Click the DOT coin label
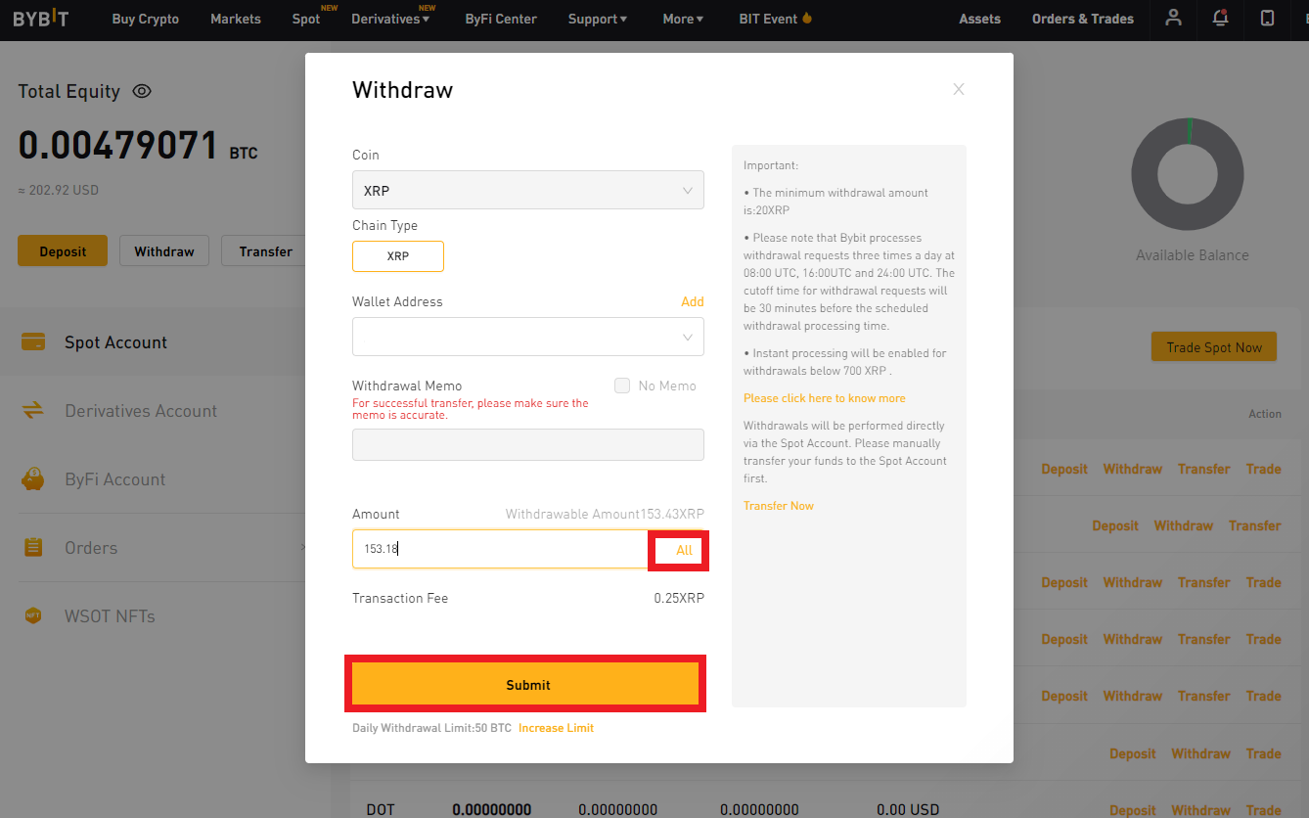This screenshot has width=1309, height=818. (381, 810)
